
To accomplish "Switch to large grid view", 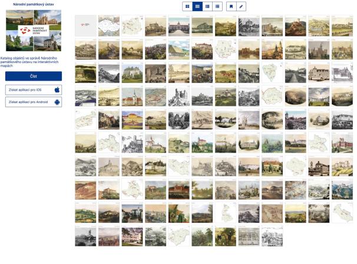I will point(187,6).
